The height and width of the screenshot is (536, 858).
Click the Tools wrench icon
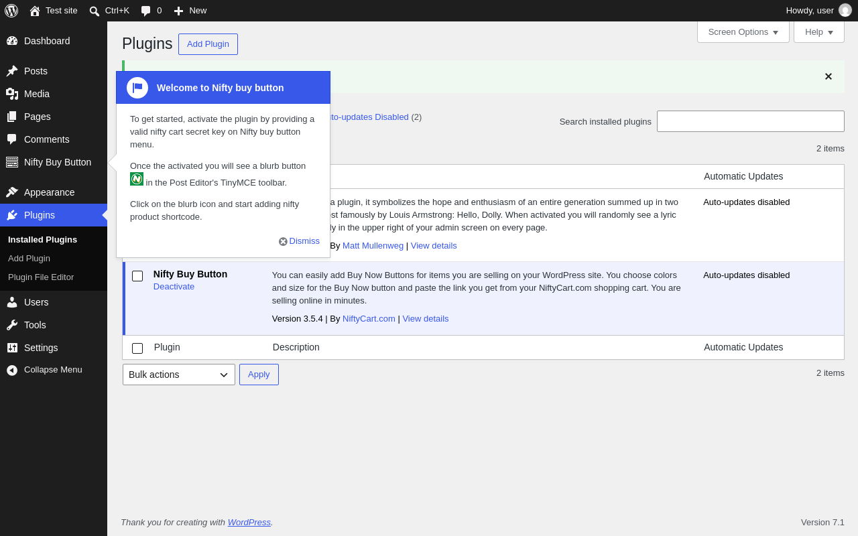click(x=12, y=325)
